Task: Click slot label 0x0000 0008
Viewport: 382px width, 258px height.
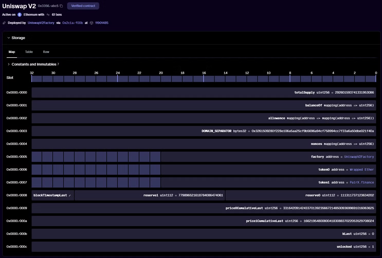Action: [17, 195]
